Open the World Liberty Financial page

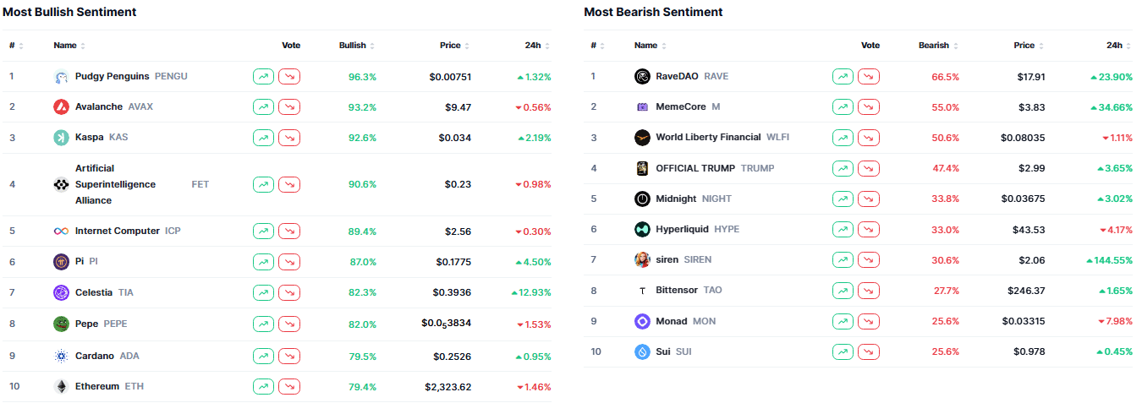[708, 138]
